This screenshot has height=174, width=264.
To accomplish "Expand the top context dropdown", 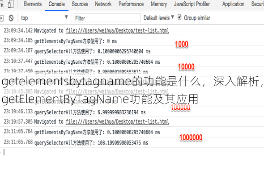I will click(x=44, y=18).
